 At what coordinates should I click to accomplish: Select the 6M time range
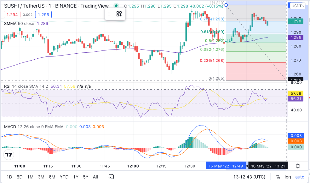[52, 177]
